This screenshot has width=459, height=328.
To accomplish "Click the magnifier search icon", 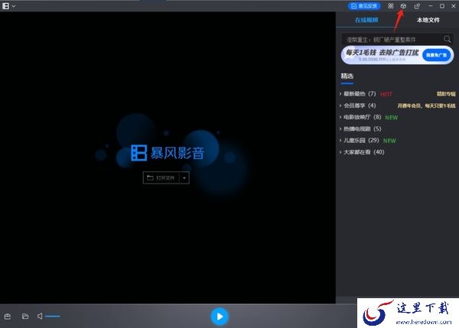I will click(448, 39).
